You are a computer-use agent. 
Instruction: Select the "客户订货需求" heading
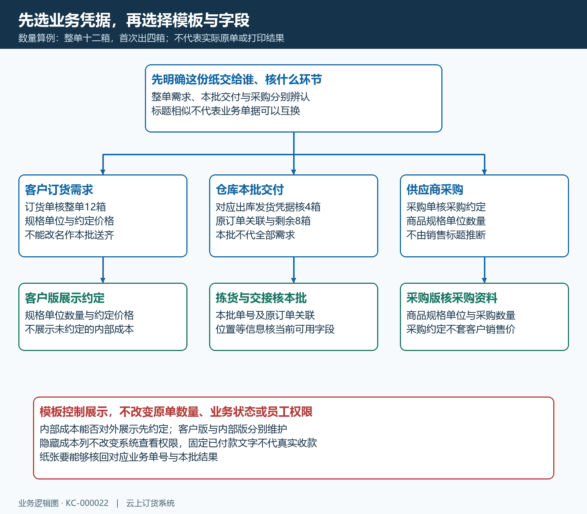[59, 189]
